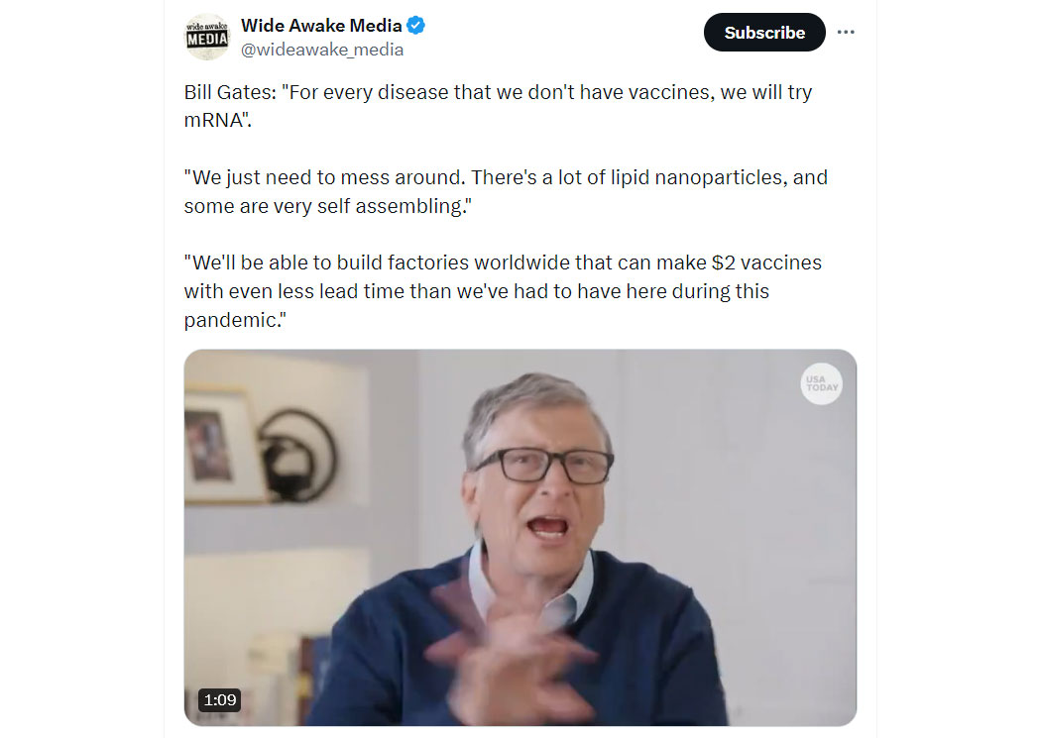This screenshot has width=1041, height=738.
Task: Click the closing word 'pandemic.'
Action: click(x=235, y=320)
